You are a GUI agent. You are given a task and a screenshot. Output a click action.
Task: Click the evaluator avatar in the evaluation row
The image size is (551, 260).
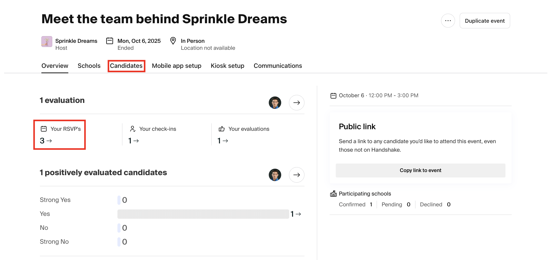pos(275,103)
